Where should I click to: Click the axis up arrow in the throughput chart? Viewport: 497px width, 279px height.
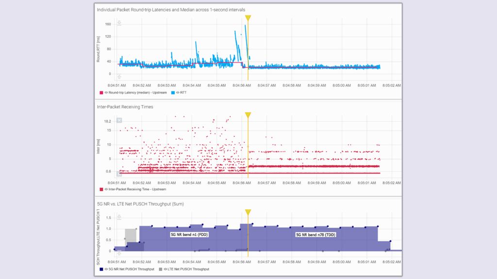pyautogui.click(x=119, y=217)
